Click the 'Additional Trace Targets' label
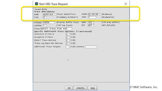The image size is (162, 91). [x=47, y=47]
